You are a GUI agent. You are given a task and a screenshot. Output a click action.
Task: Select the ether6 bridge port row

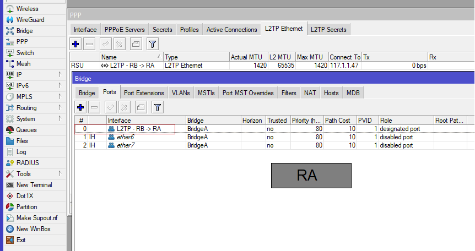(x=125, y=137)
